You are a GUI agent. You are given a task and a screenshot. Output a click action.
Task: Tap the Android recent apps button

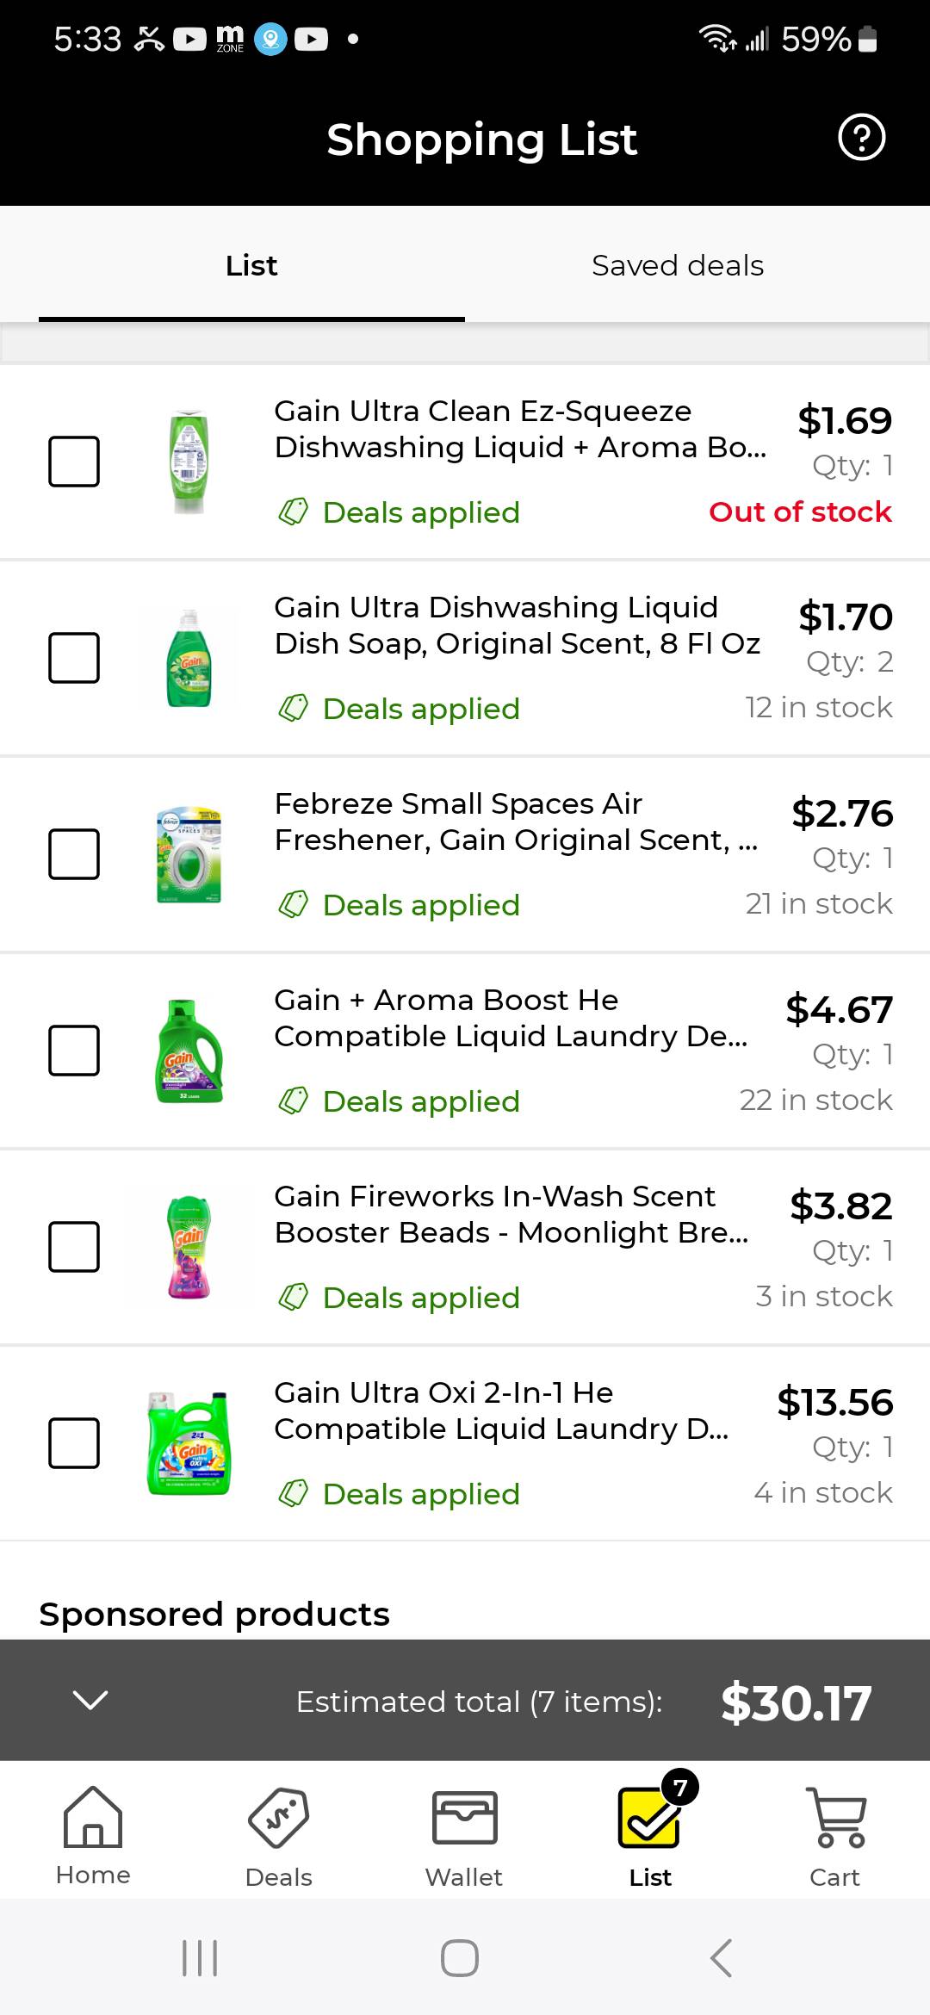coord(200,1958)
